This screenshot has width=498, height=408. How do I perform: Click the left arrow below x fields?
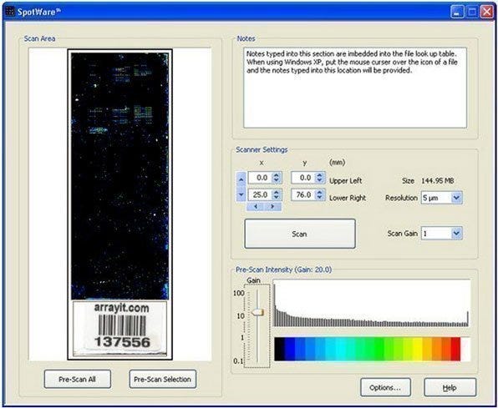[x=256, y=207]
